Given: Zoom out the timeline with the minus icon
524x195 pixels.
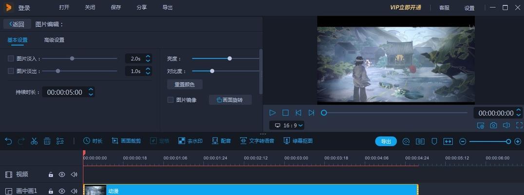Looking at the screenshot, I should coord(463,141).
